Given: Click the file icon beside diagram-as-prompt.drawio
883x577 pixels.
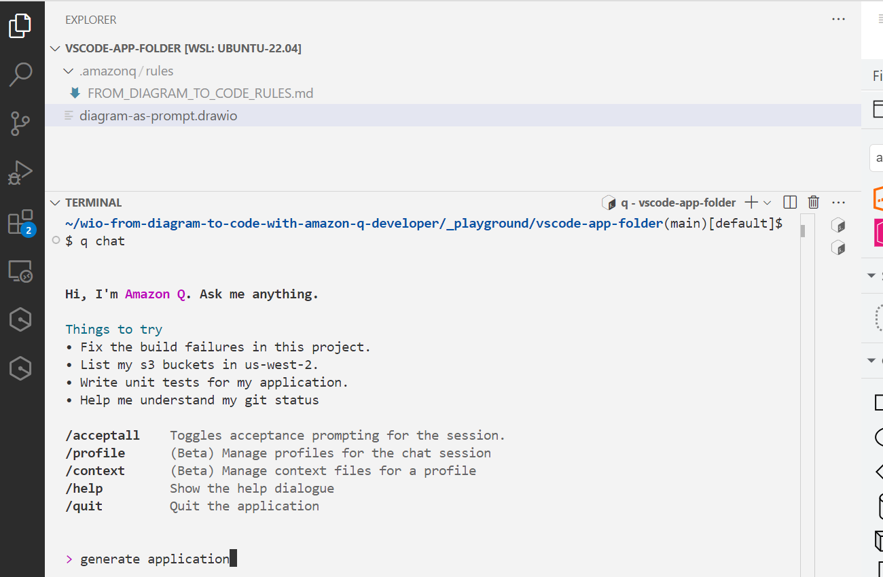Looking at the screenshot, I should tap(69, 116).
